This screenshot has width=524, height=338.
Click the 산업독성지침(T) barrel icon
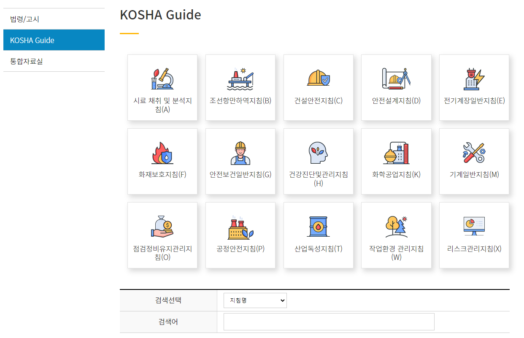(318, 235)
